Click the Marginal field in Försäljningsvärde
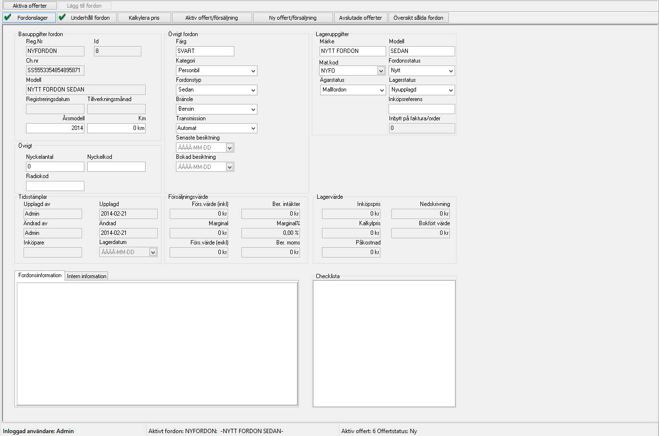This screenshot has width=659, height=436. point(199,233)
